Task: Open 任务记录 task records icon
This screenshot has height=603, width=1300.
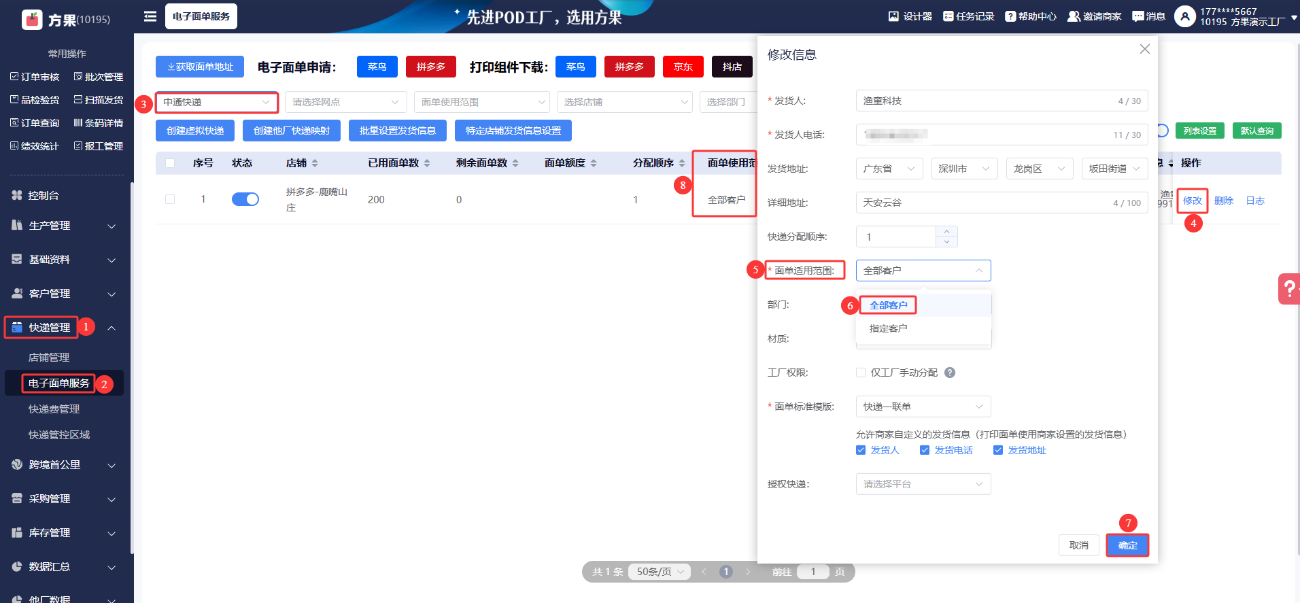Action: (x=948, y=16)
